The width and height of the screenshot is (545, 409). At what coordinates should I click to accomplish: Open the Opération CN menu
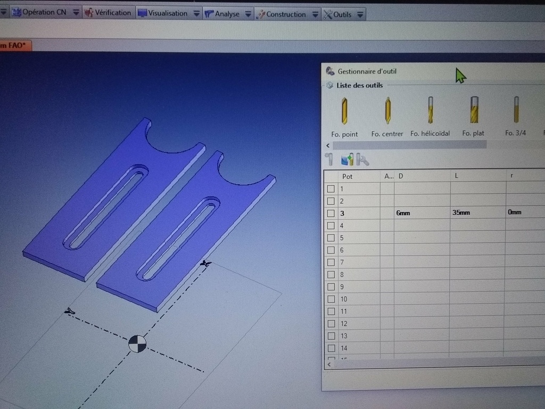(x=44, y=13)
